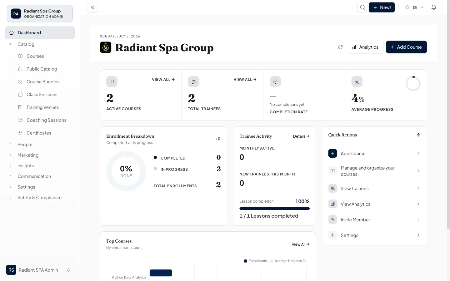This screenshot has height=281, width=450.
Task: Go to Course Bundles
Action: pos(42,82)
